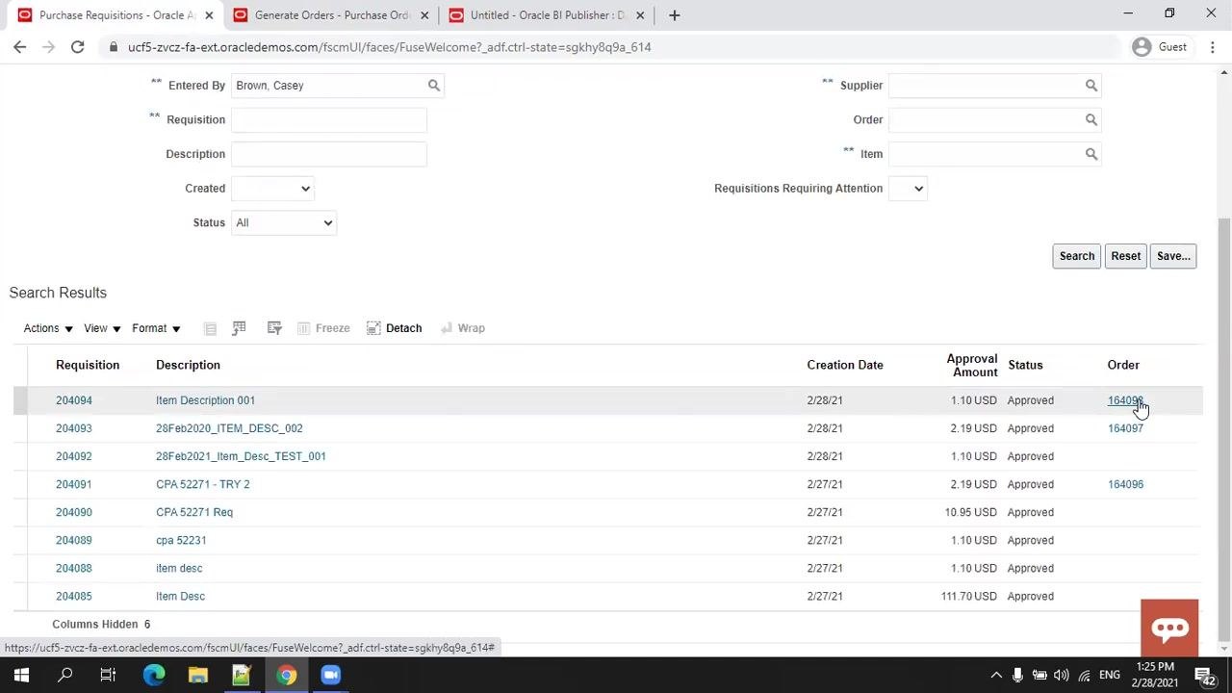The height and width of the screenshot is (693, 1232).
Task: Open the taskbar search icon
Action: [64, 675]
